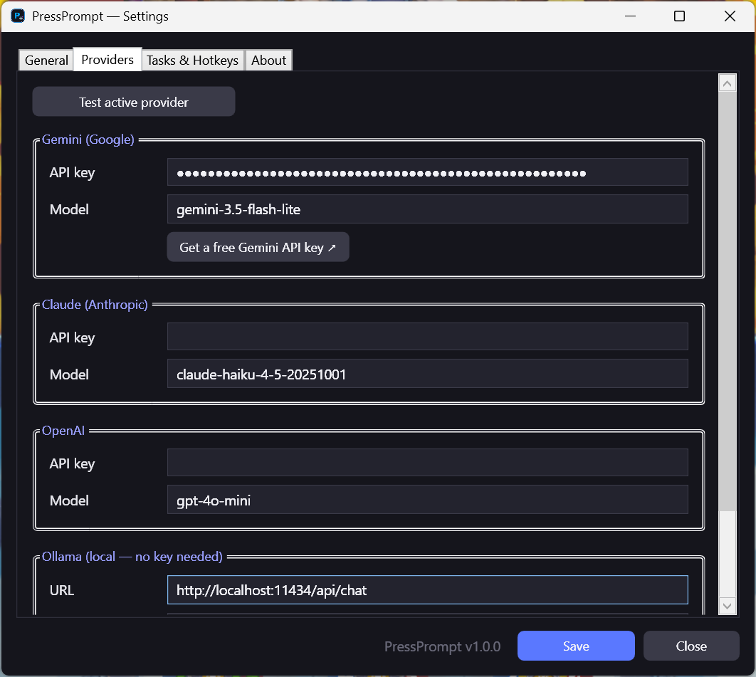Click the vertical scrollbar thumb

[727, 301]
